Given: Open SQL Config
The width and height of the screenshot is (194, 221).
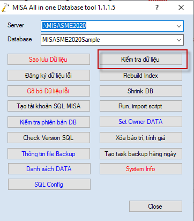Looking at the screenshot, I should tap(49, 184).
